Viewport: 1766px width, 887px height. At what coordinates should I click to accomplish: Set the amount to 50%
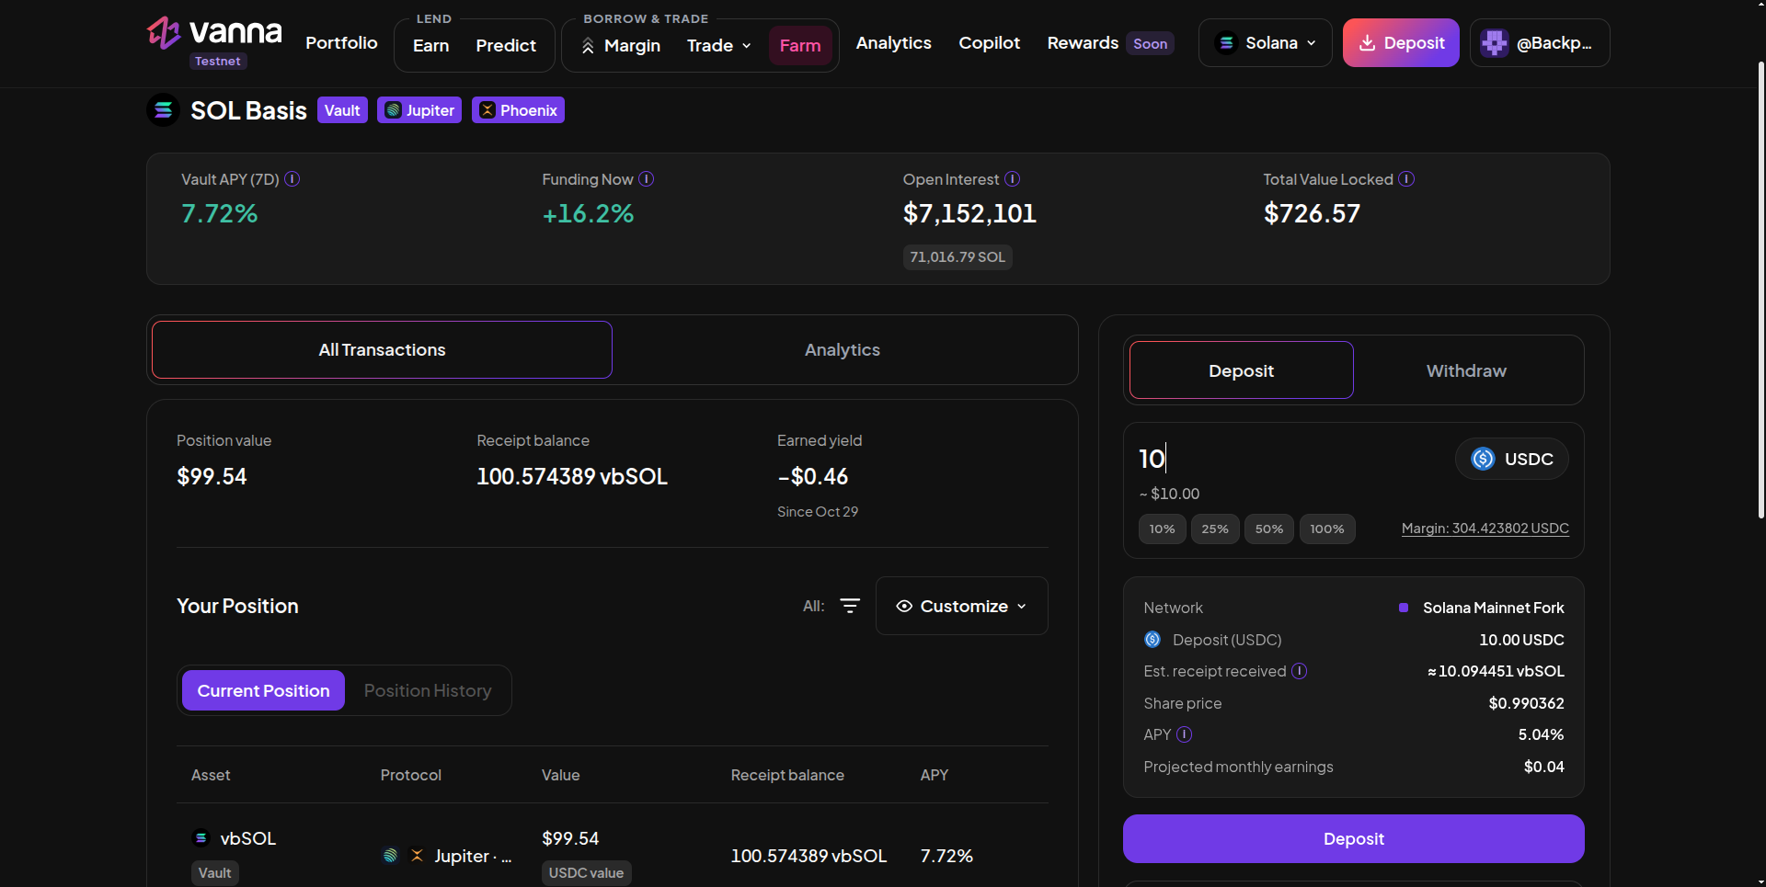click(1269, 529)
